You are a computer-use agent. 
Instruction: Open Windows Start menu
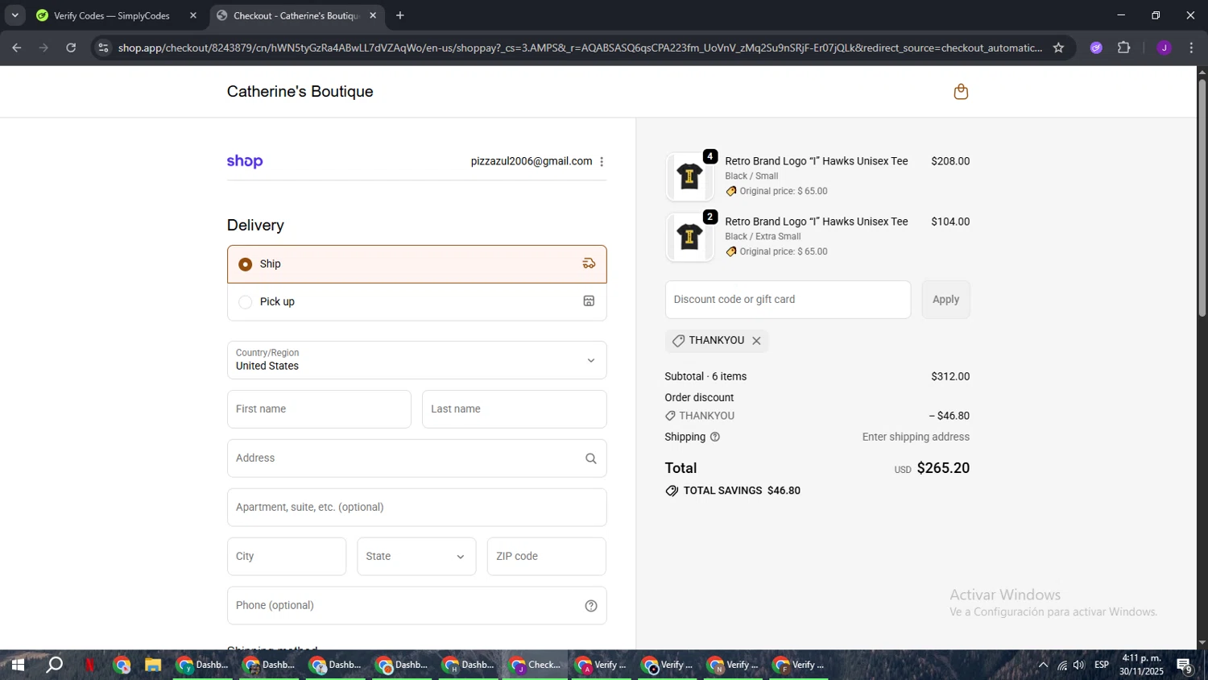(17, 665)
